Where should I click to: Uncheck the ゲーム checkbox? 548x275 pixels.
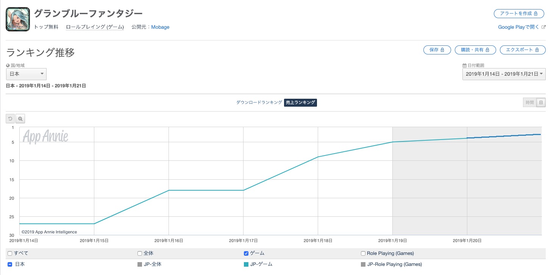(x=246, y=253)
